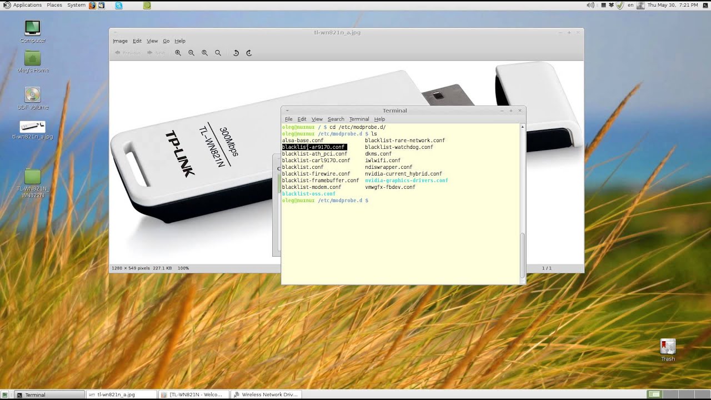This screenshot has width=711, height=400.
Task: Click blacklist.conf in terminal listing
Action: point(303,167)
